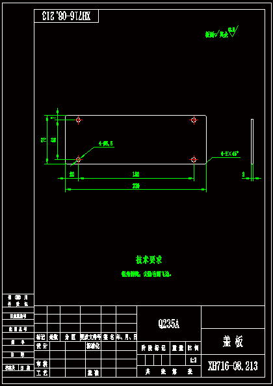Click the 批准 cell
This screenshot has width=273, height=386.
(94, 373)
